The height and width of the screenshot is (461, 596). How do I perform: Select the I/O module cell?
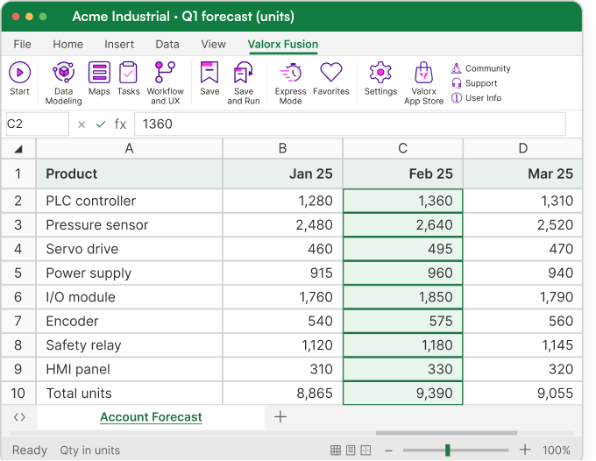coord(129,297)
